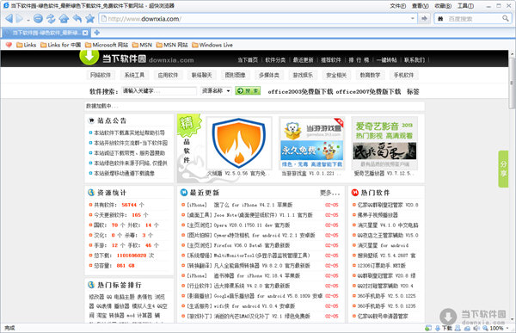Click the green download-arrow site logo
Image resolution: width=516 pixels, height=333 pixels.
89,57
